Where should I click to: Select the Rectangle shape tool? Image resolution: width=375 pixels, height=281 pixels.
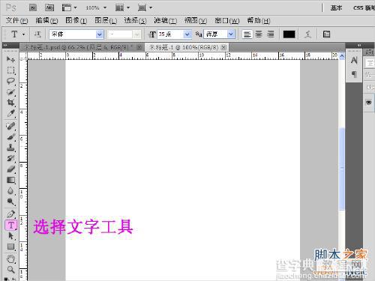(10, 247)
